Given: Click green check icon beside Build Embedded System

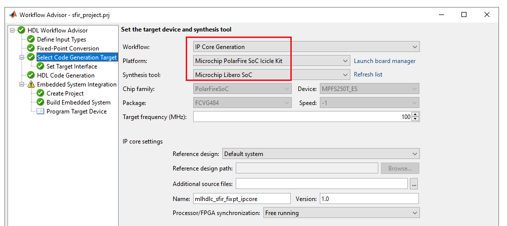Looking at the screenshot, I should pos(41,102).
